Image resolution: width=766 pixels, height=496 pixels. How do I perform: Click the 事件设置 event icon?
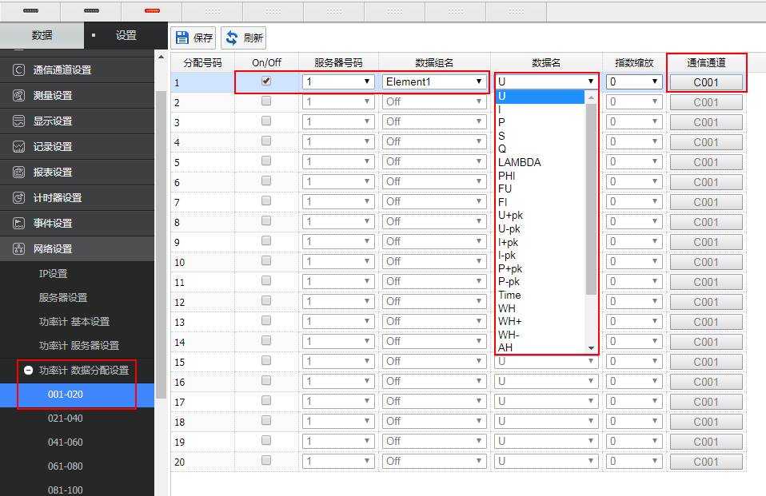[18, 223]
